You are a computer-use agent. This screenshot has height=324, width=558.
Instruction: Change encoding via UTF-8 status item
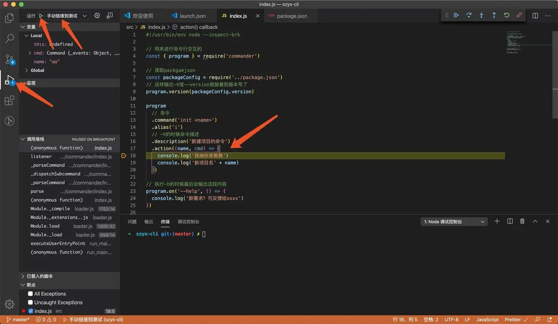click(451, 319)
